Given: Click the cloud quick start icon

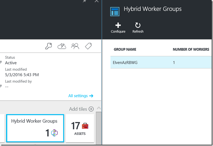Looking at the screenshot, I should pos(62,46).
